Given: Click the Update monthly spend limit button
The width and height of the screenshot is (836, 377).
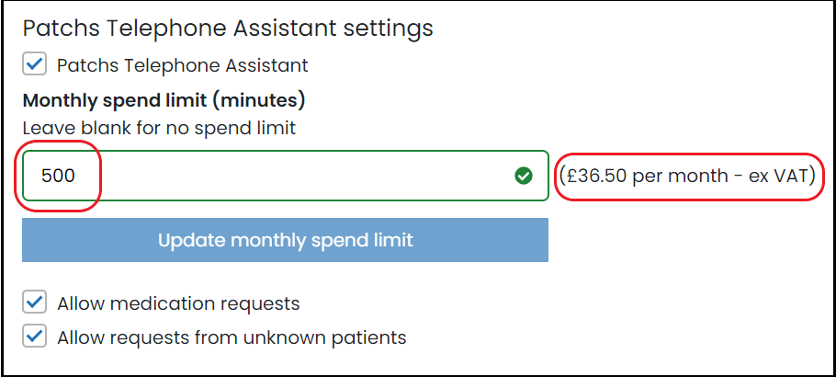Looking at the screenshot, I should click(x=285, y=240).
